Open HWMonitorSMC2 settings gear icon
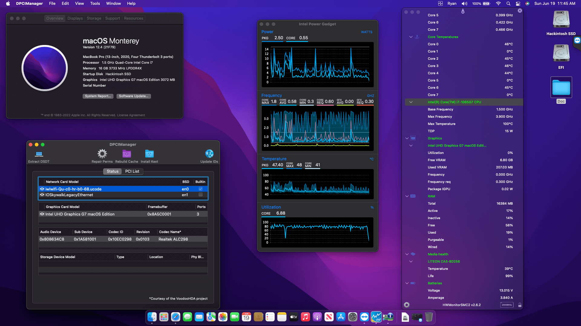581x326 pixels. pyautogui.click(x=407, y=305)
